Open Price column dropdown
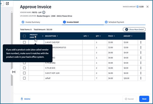The image size is (153, 104). point(114,36)
